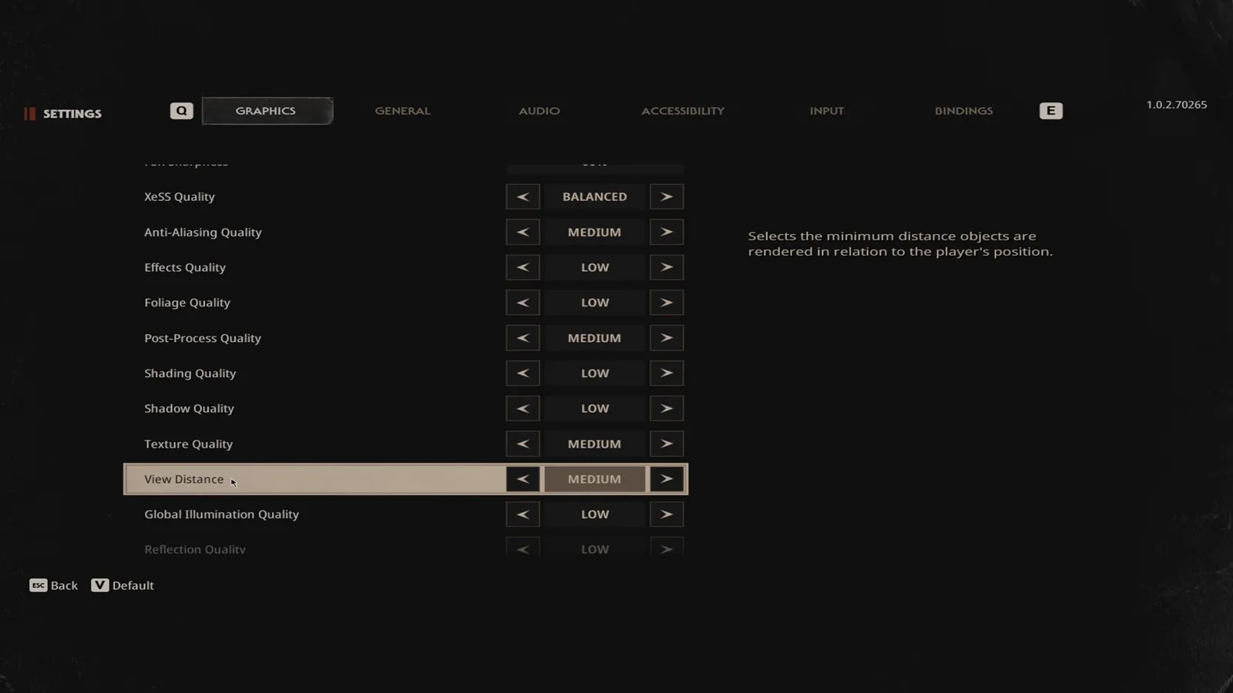Click the SETTINGS heading text
Viewport: 1233px width, 693px height.
(72, 113)
